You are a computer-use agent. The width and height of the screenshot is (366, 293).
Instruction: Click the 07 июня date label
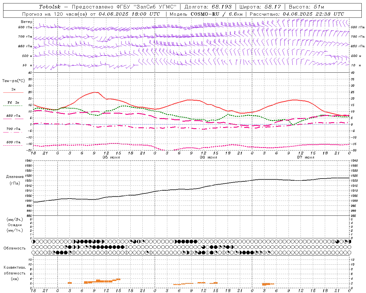[x=305, y=157]
